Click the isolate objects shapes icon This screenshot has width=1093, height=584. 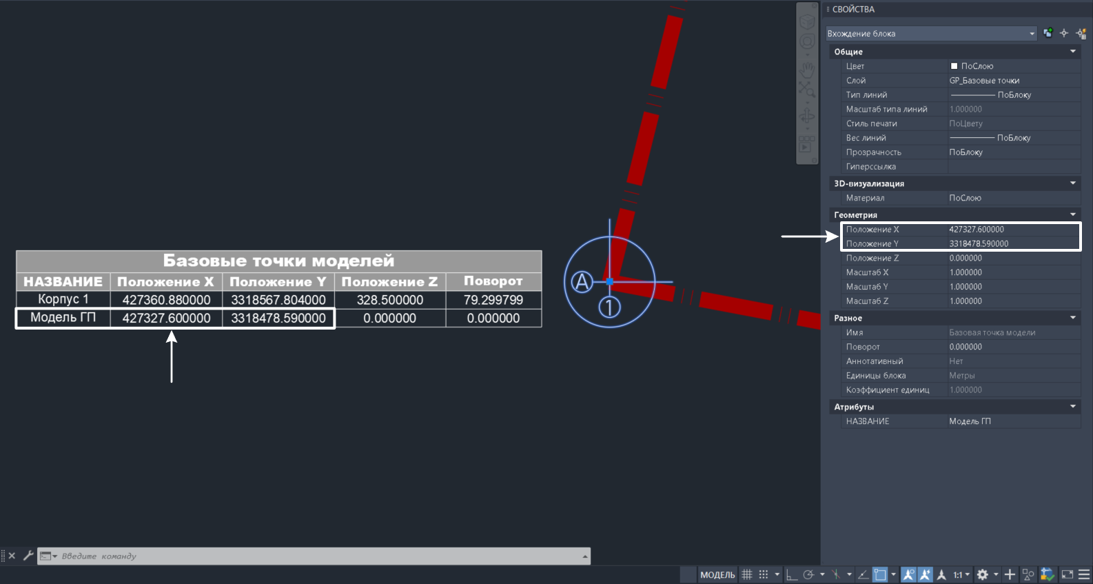point(1028,574)
